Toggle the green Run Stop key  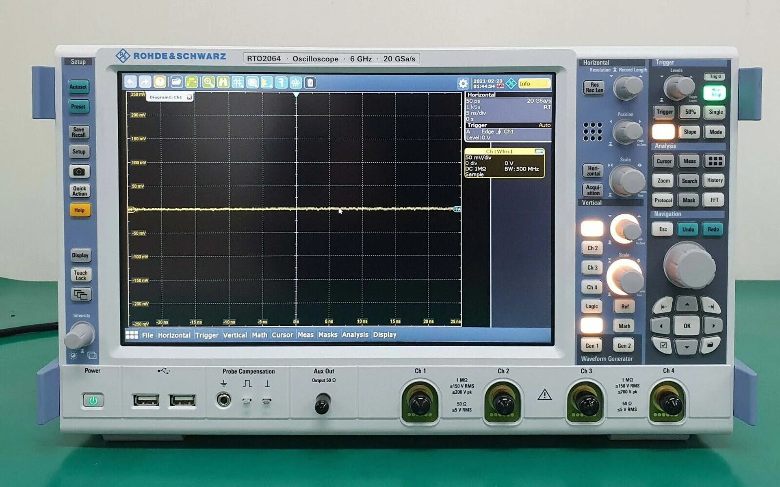[715, 93]
